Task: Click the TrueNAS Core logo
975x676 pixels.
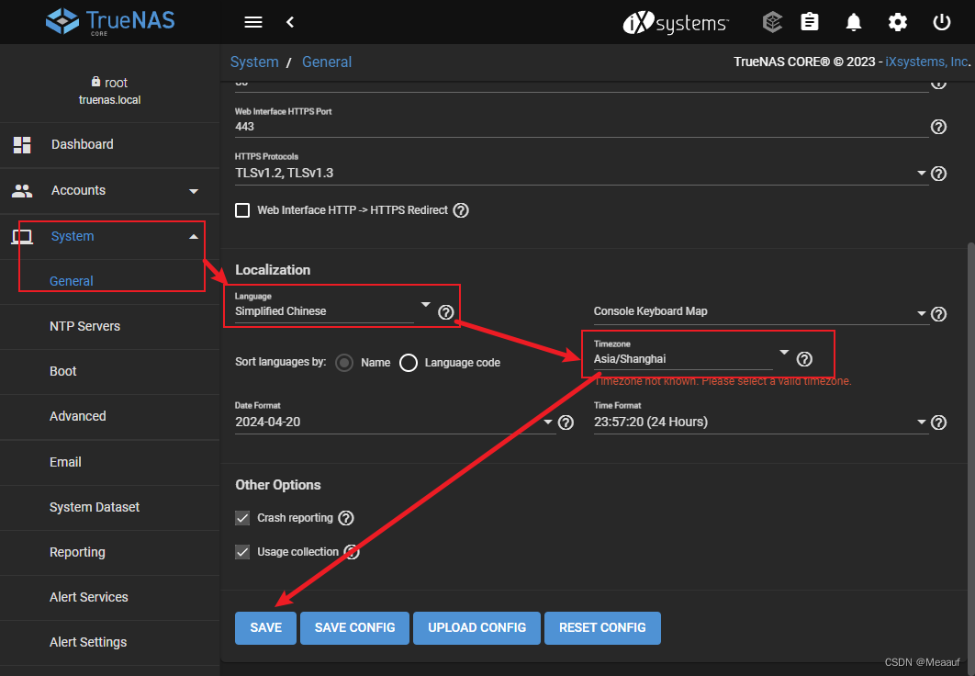Action: pos(110,22)
